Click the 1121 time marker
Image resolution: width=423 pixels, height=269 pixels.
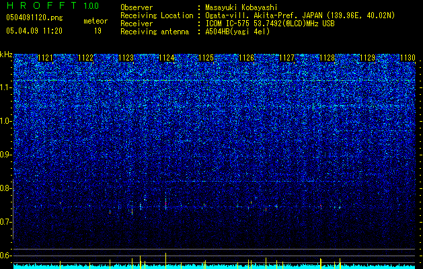(x=45, y=58)
